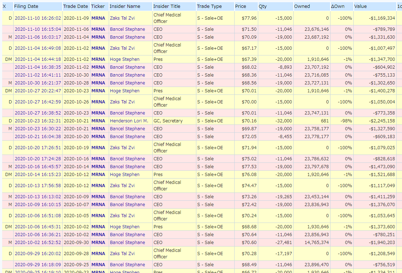Sort by the Owned column header
This screenshot has width=402, height=273.
[302, 6]
